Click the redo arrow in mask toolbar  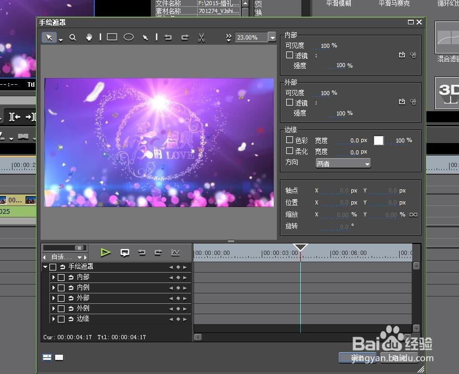[x=185, y=37]
